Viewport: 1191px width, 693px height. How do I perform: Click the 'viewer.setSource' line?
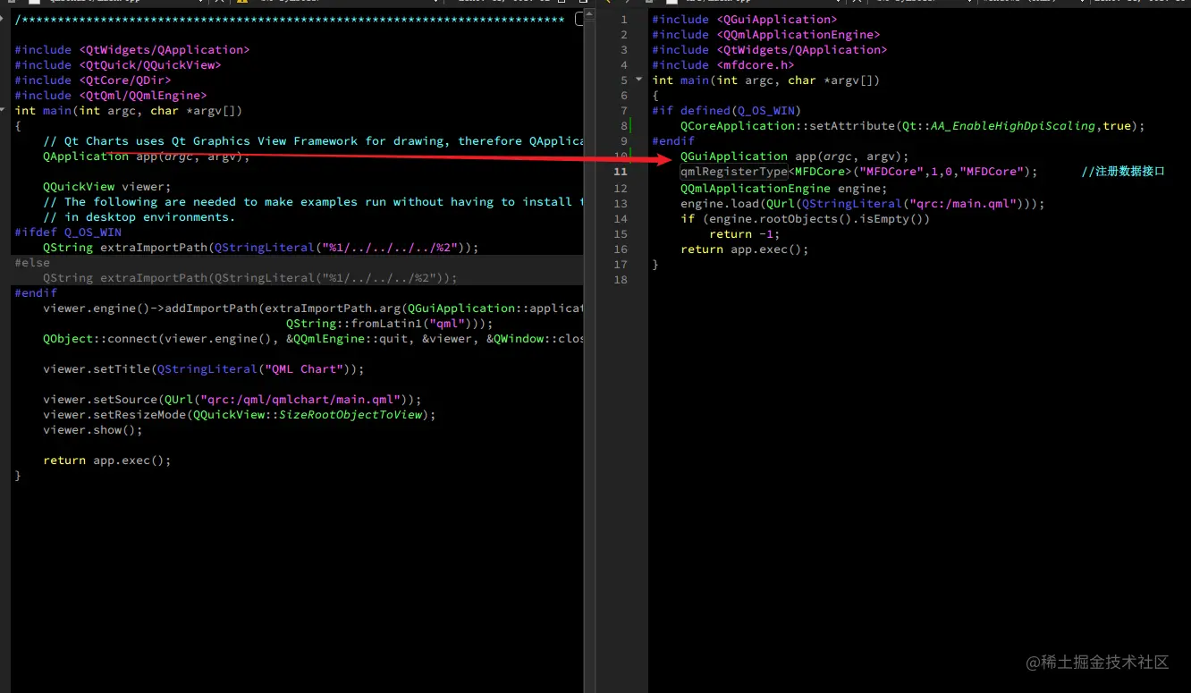[x=232, y=400]
